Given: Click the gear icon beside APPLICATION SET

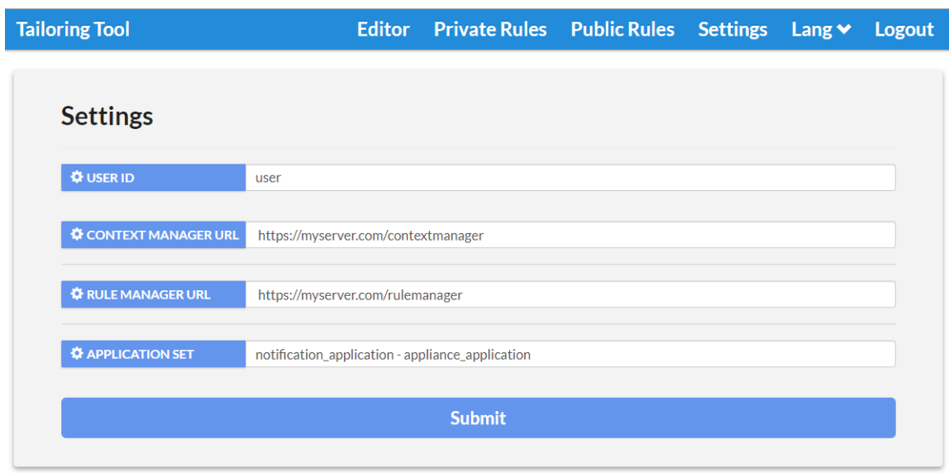Looking at the screenshot, I should pyautogui.click(x=76, y=354).
